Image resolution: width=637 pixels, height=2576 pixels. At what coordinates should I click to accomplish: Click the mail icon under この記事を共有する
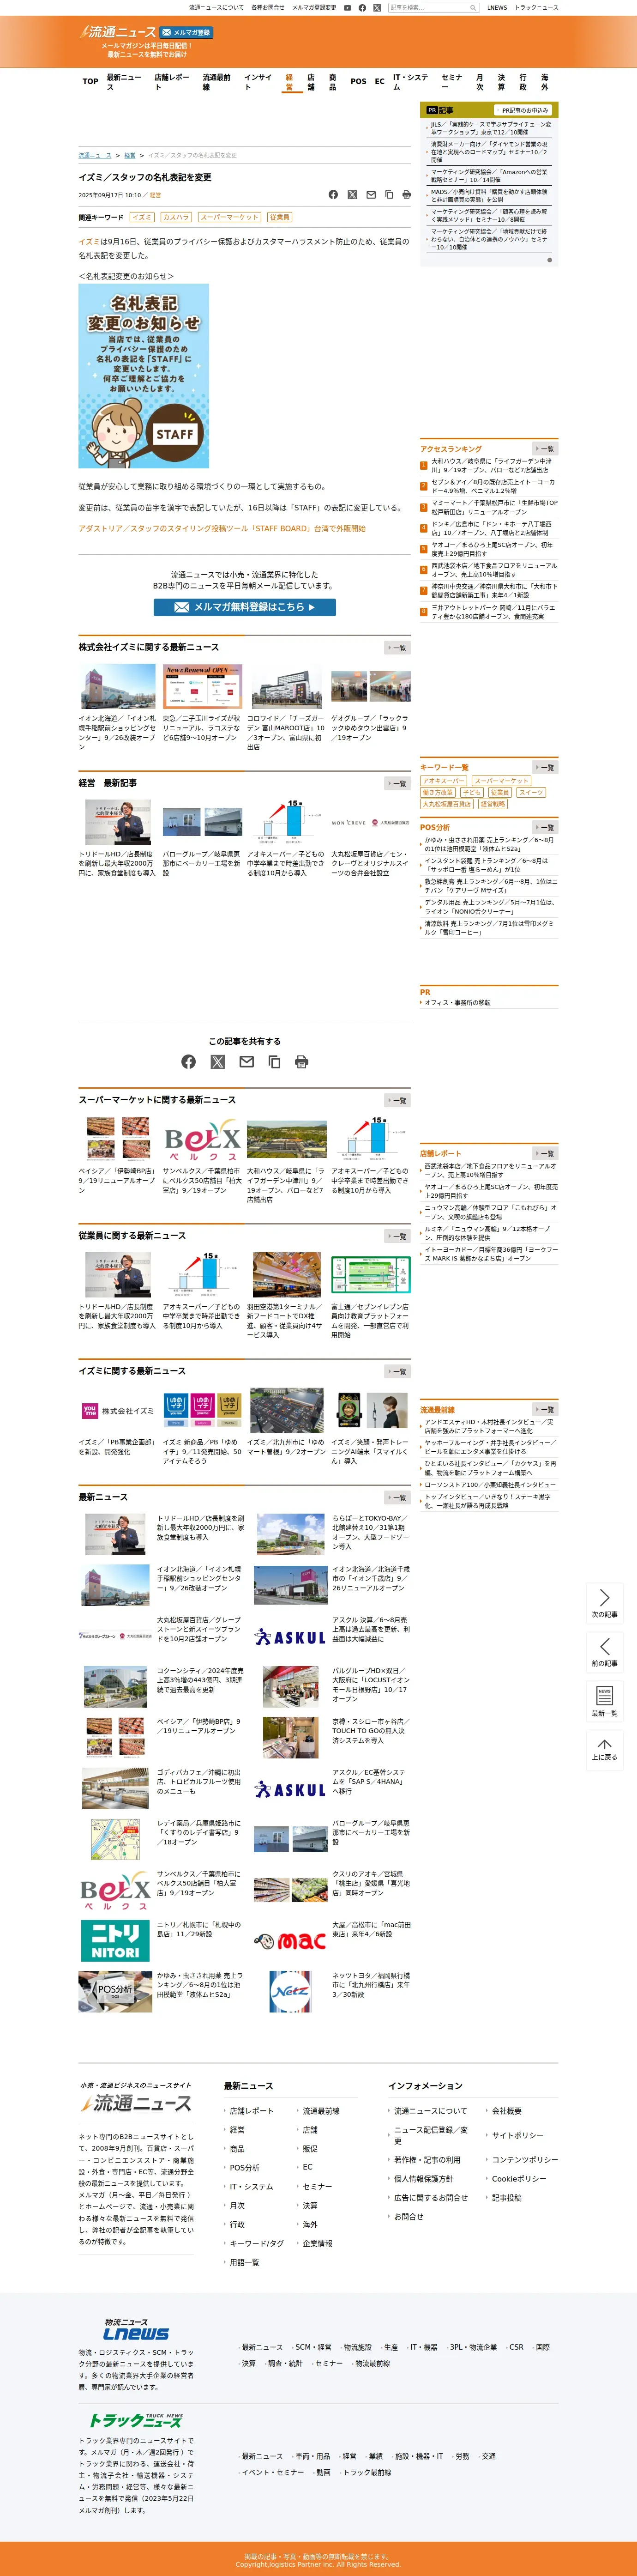pos(246,1061)
